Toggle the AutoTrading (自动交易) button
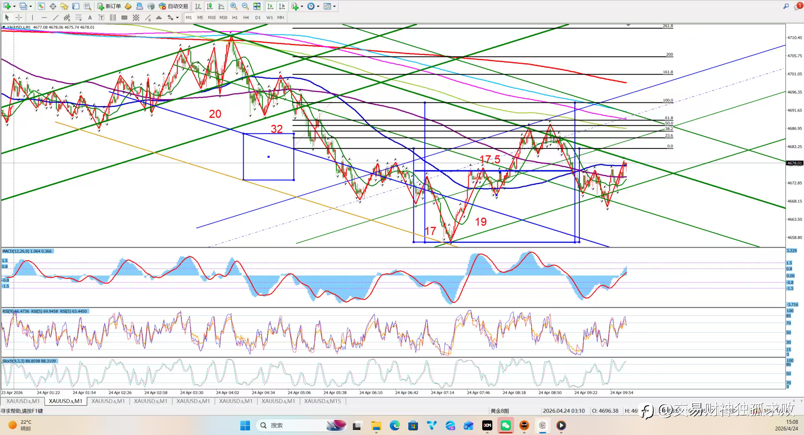 [173, 6]
